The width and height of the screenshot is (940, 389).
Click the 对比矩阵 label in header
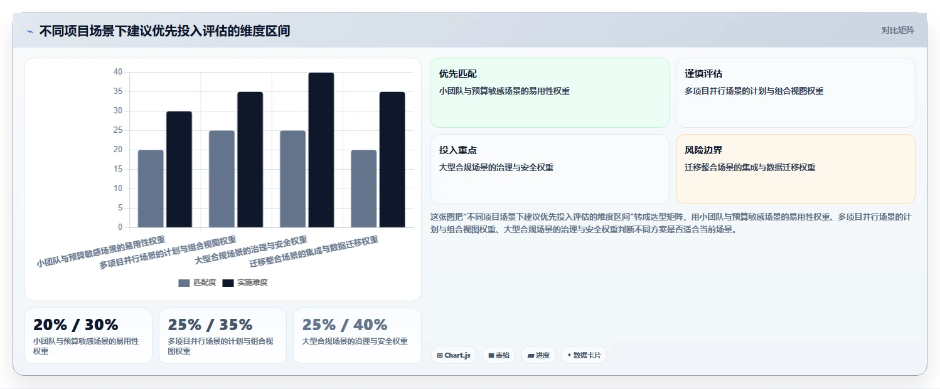click(898, 30)
